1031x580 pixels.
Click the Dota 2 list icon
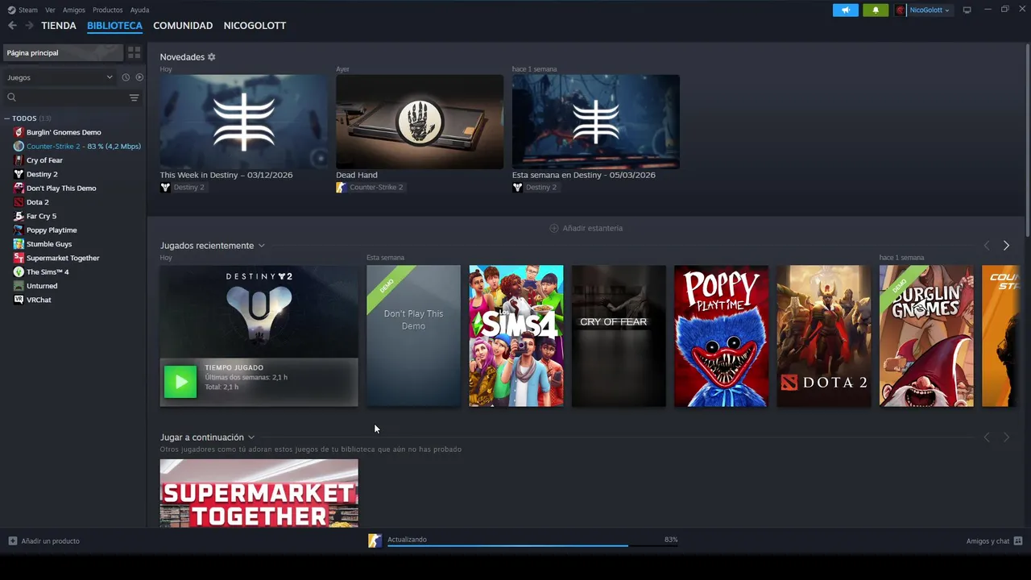pos(19,202)
